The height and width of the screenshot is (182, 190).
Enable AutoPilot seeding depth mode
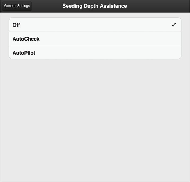(x=95, y=53)
